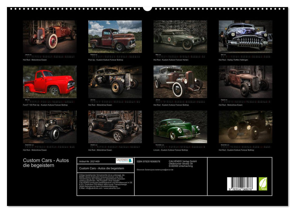
Task: Expand the ISBN 9783516068078 section
Action: [x=148, y=162]
